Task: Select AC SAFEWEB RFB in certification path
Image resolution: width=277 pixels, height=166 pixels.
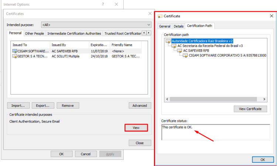Action: 196,50
